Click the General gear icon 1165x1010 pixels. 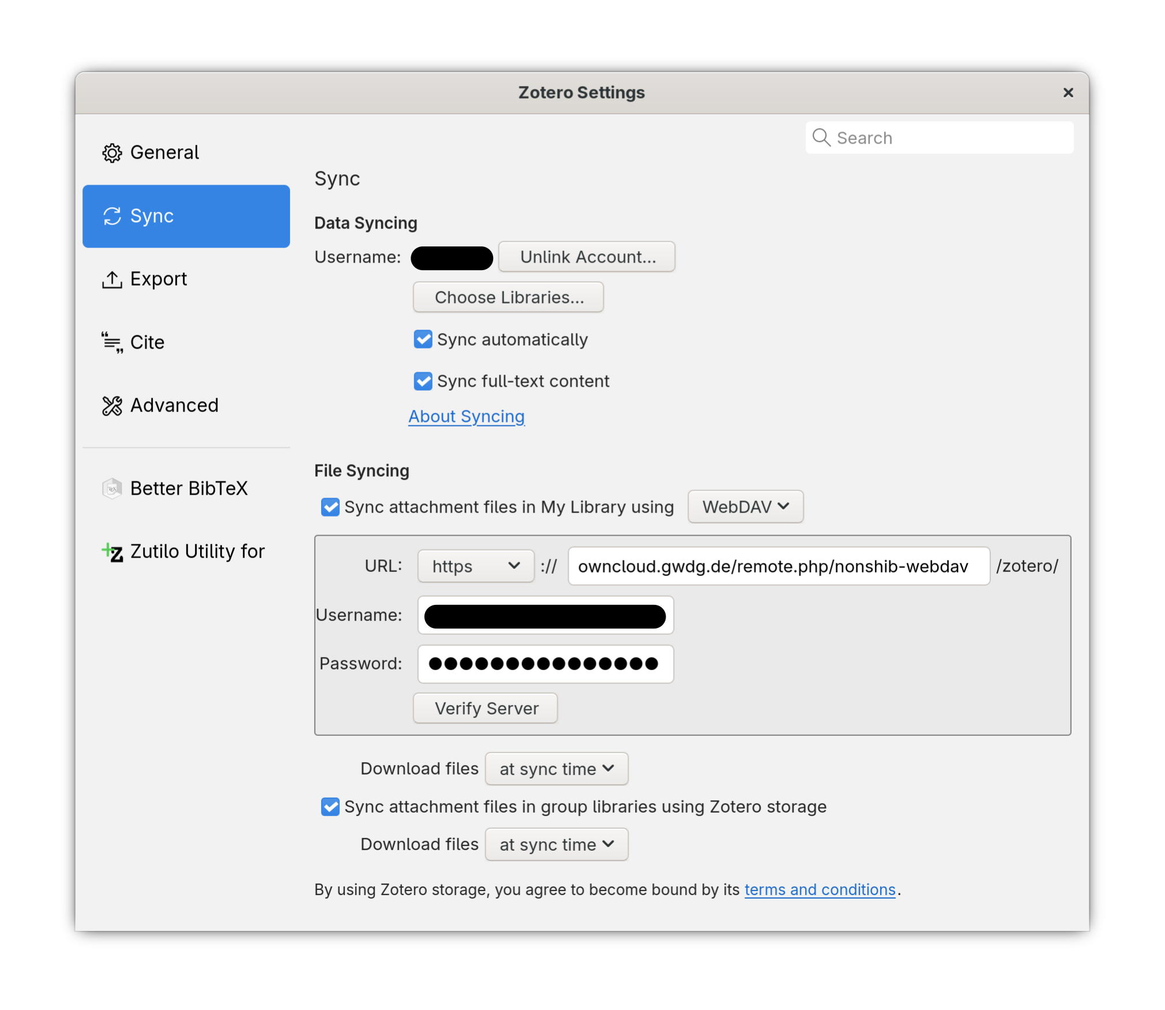tap(112, 153)
